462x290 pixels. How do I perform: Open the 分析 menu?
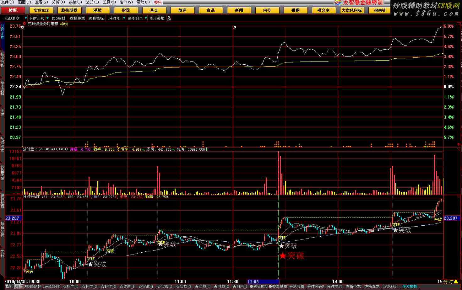coord(58,2)
